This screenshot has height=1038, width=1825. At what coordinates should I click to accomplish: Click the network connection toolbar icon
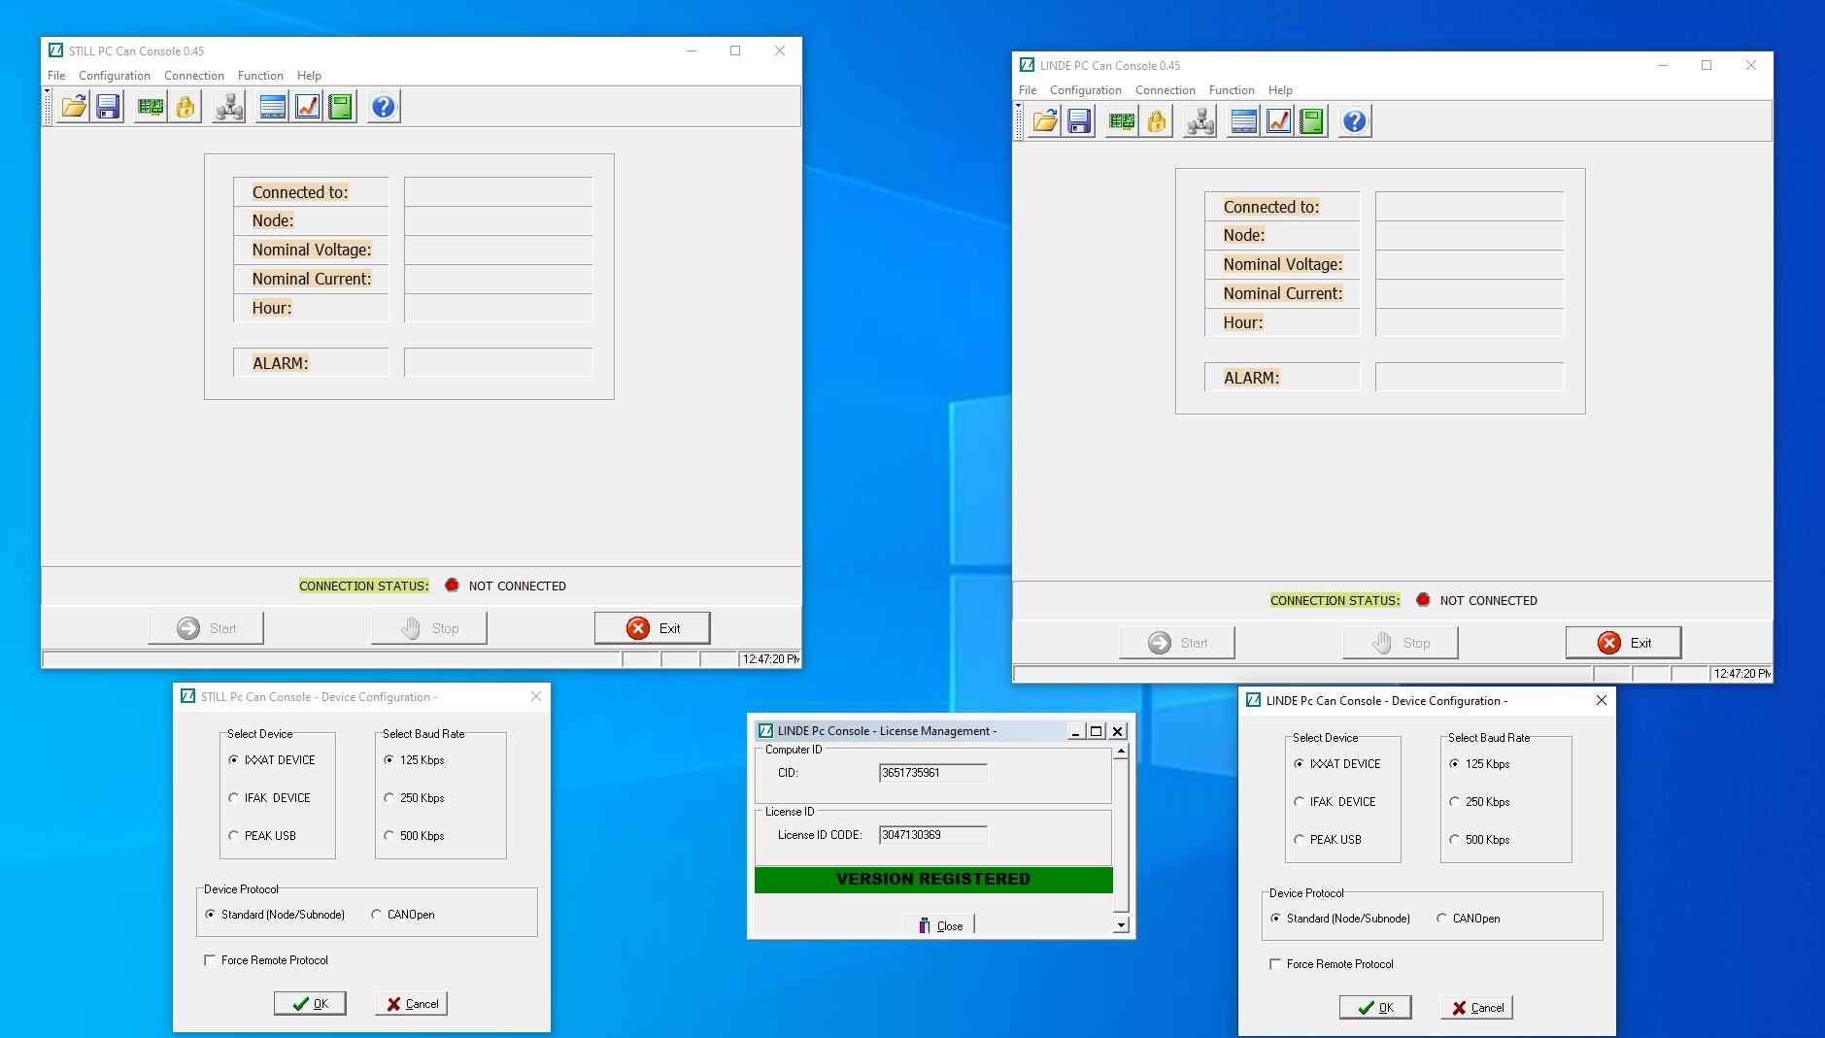228,107
